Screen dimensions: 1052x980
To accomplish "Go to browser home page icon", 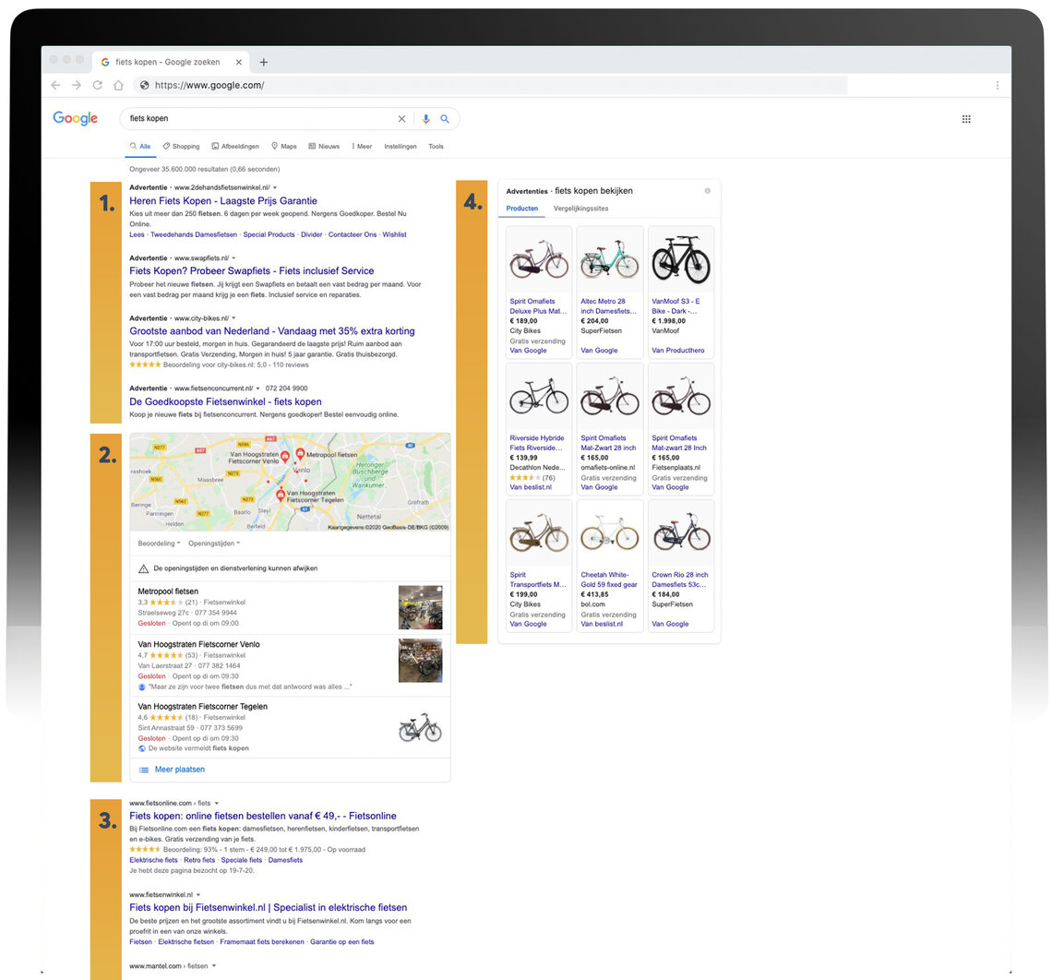I will [x=118, y=85].
